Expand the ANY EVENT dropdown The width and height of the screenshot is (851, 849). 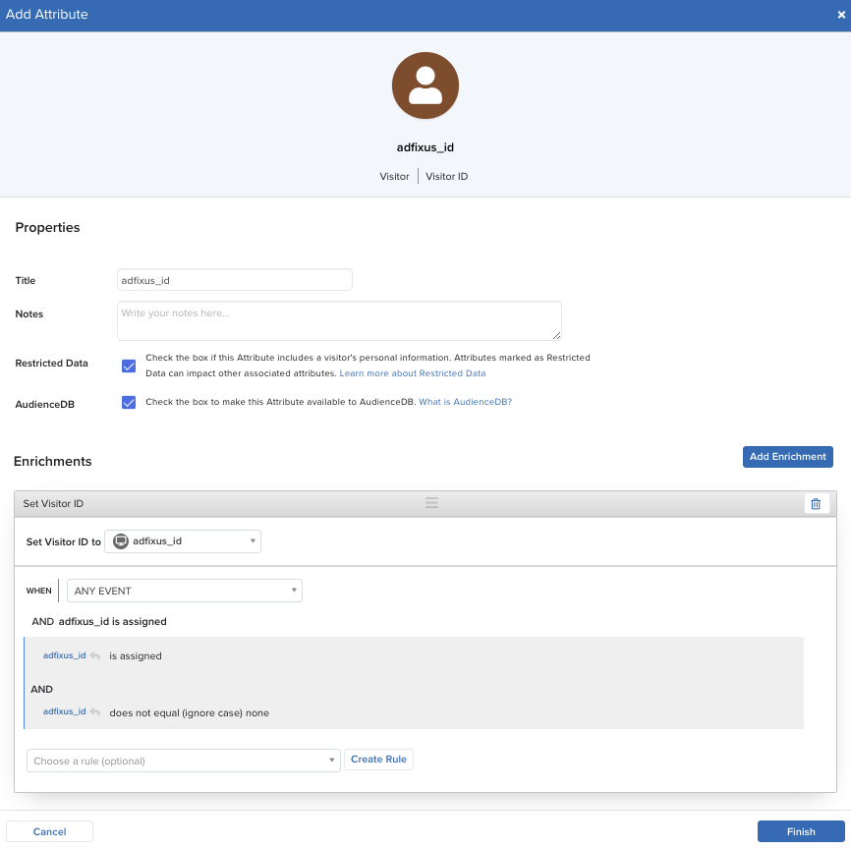click(184, 591)
